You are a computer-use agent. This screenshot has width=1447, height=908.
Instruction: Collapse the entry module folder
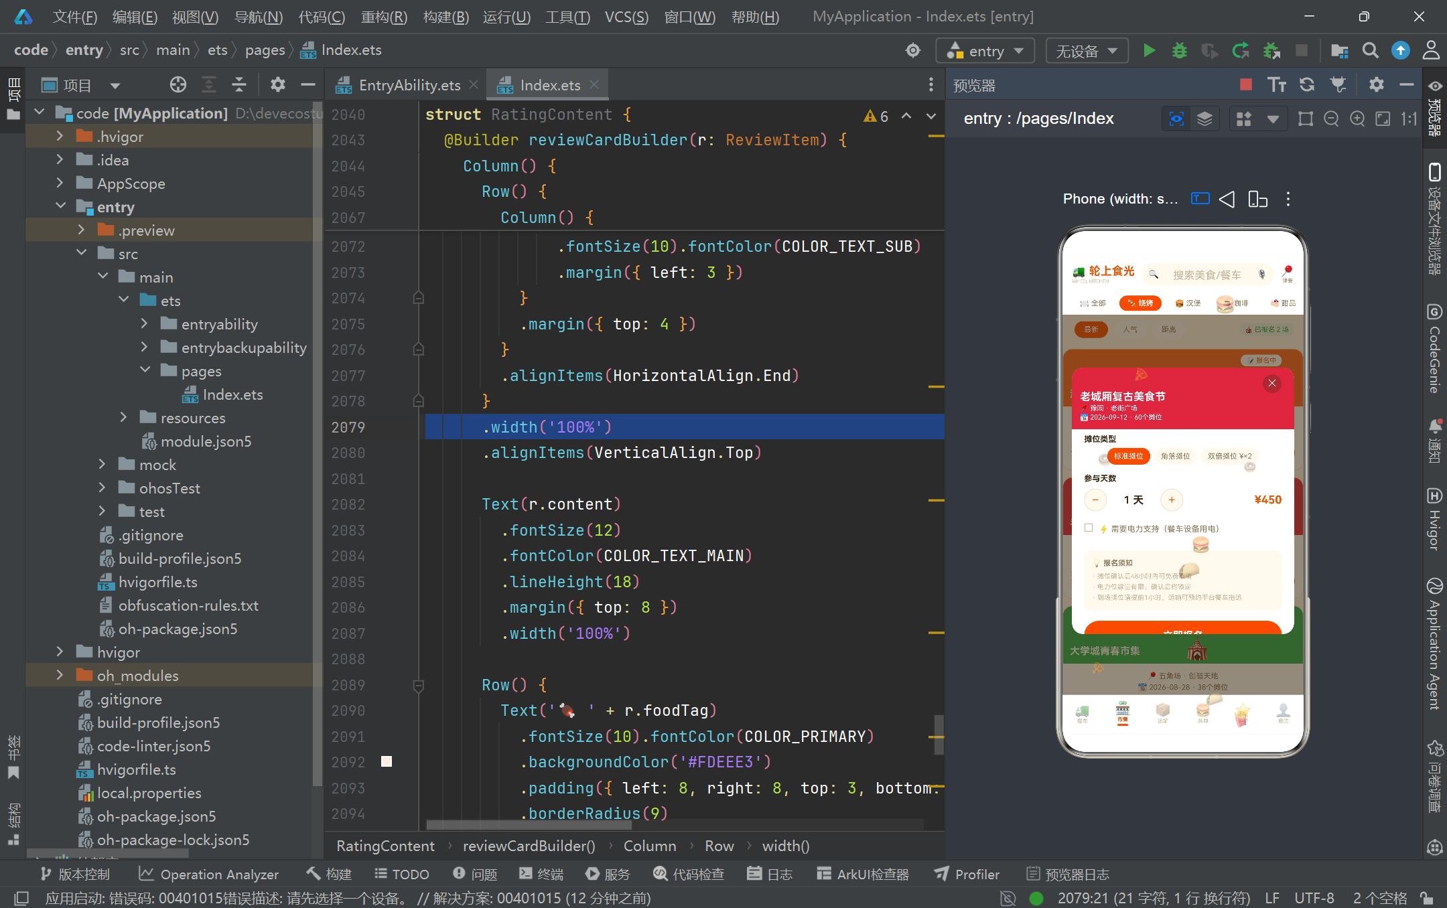coord(60,206)
